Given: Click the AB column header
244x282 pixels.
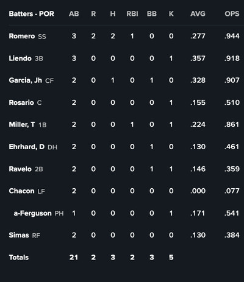Looking at the screenshot, I should (74, 14).
